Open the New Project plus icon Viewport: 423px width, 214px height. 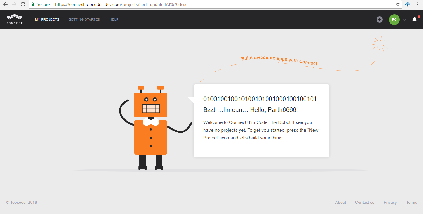click(380, 19)
